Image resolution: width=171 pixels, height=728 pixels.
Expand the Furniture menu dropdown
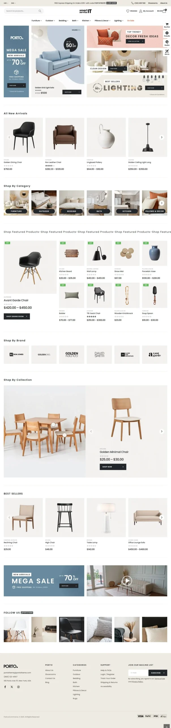click(x=37, y=21)
